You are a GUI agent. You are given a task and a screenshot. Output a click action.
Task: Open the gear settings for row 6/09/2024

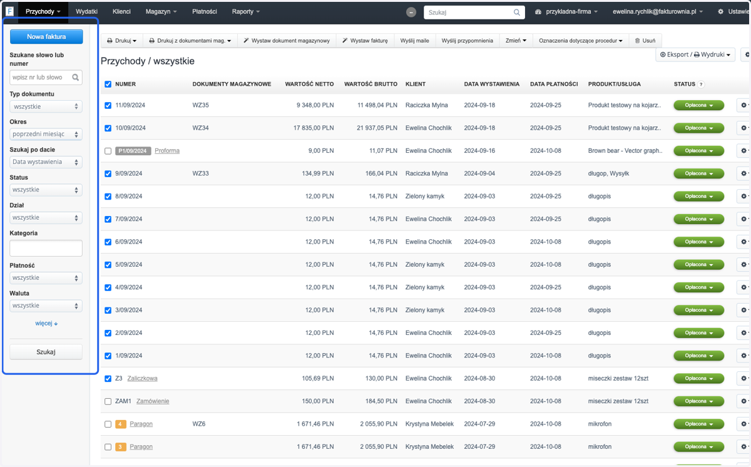pyautogui.click(x=744, y=242)
